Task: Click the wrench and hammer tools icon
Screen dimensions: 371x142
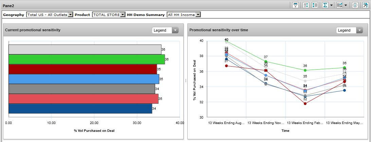Action: click(365, 5)
